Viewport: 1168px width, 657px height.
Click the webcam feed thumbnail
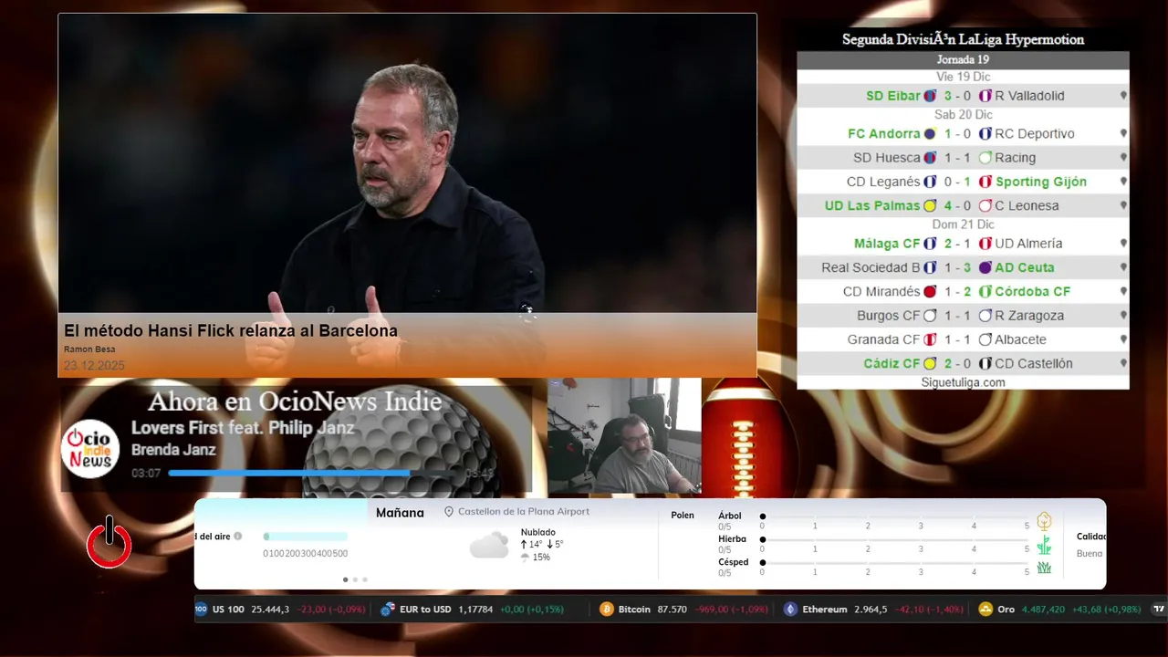(624, 436)
